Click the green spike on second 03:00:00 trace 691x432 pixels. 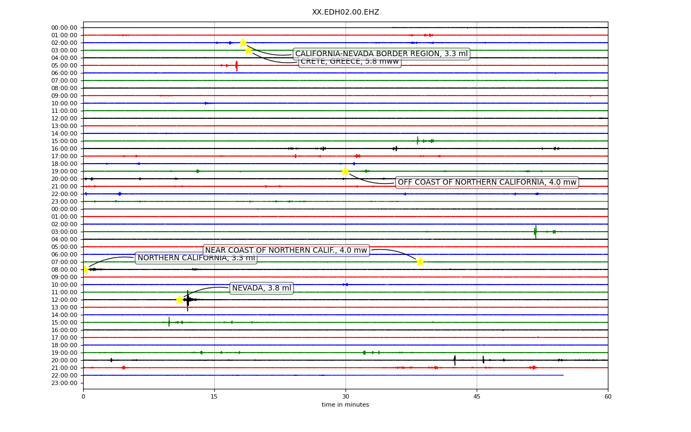click(x=535, y=232)
